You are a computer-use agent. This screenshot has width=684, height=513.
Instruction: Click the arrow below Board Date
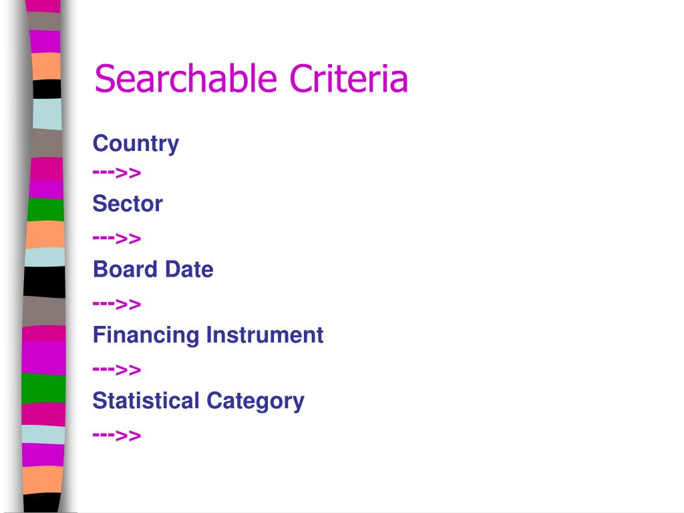coord(116,304)
